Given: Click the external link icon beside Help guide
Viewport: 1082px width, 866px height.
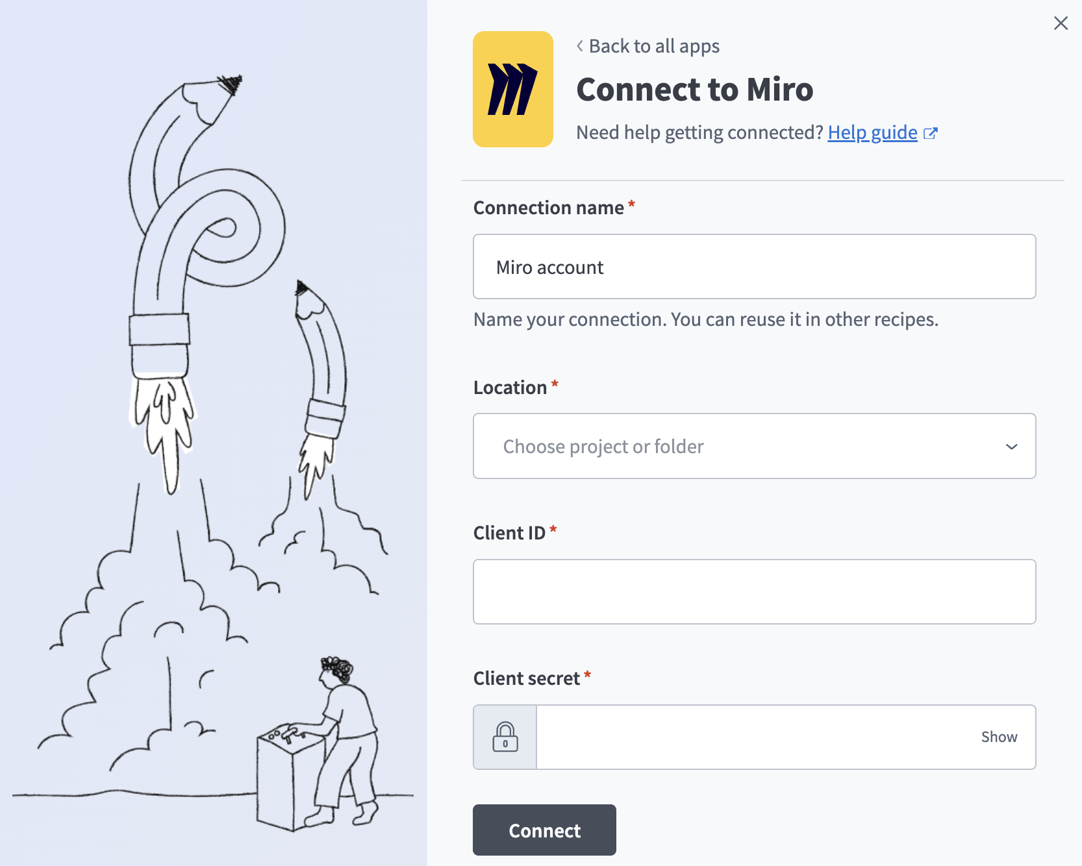Looking at the screenshot, I should click(931, 133).
